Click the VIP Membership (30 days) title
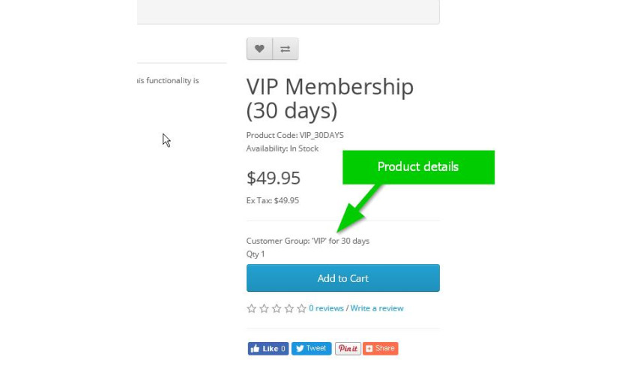 [330, 98]
